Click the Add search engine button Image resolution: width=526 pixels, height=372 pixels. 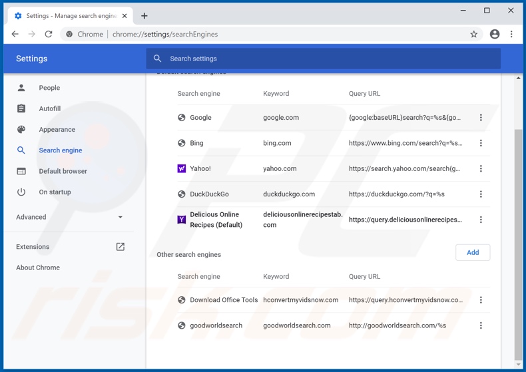(x=473, y=252)
